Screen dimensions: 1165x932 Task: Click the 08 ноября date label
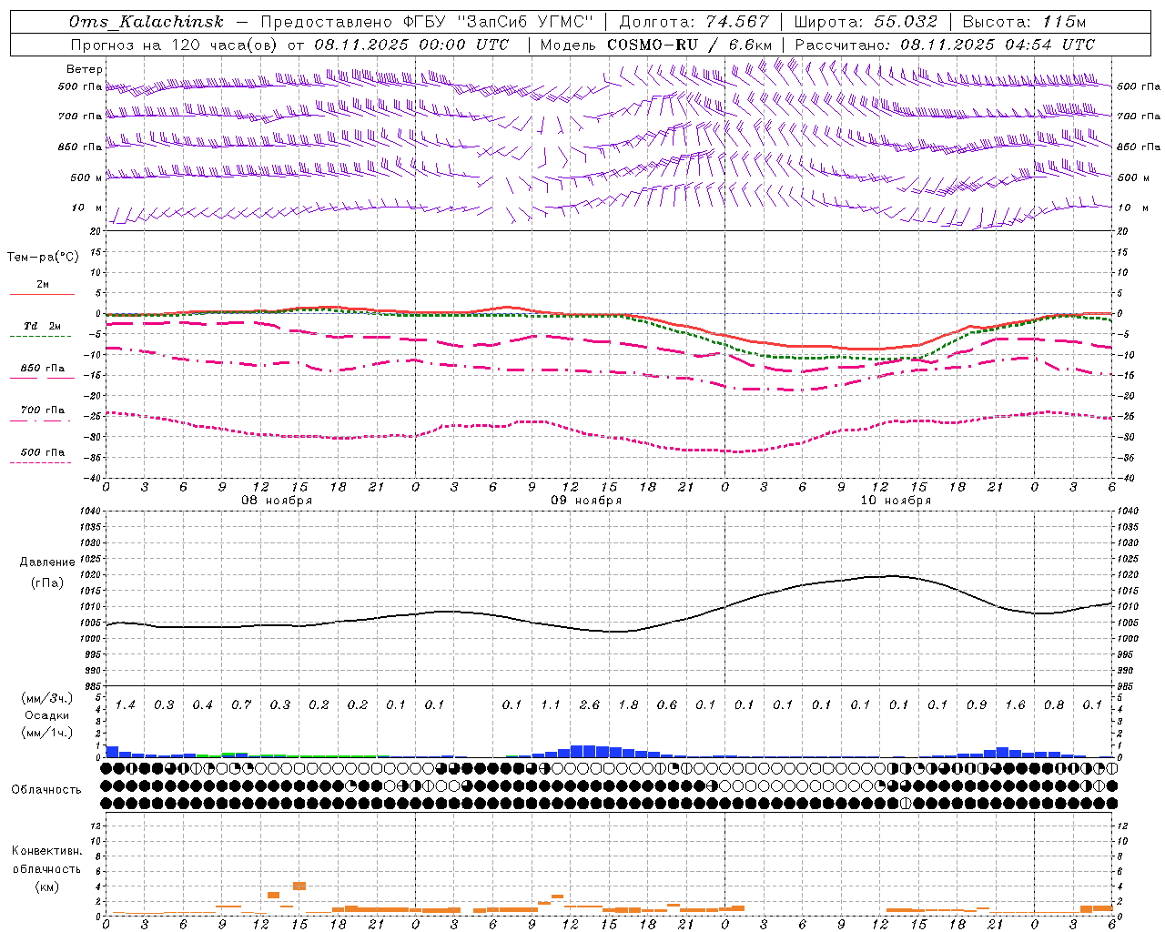pyautogui.click(x=276, y=501)
